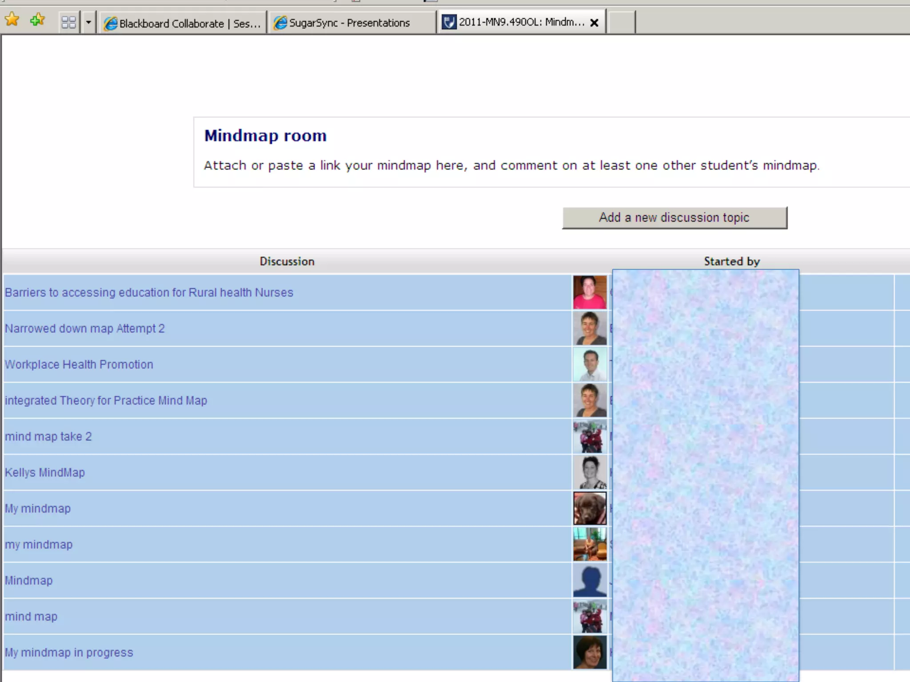The height and width of the screenshot is (682, 910).
Task: Click default silhouette avatar beside Mindmap
Action: (590, 580)
